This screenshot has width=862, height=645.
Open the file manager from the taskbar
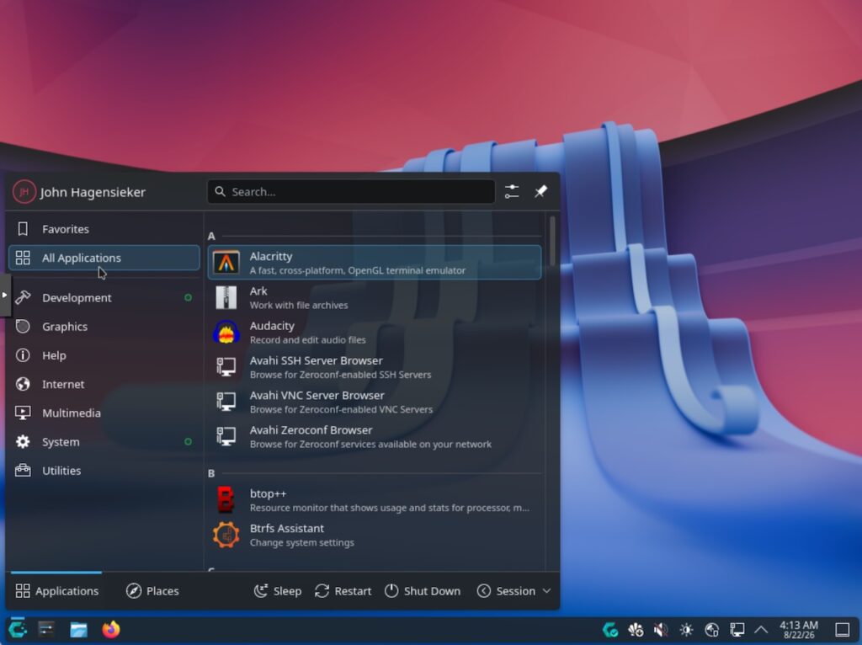point(78,629)
